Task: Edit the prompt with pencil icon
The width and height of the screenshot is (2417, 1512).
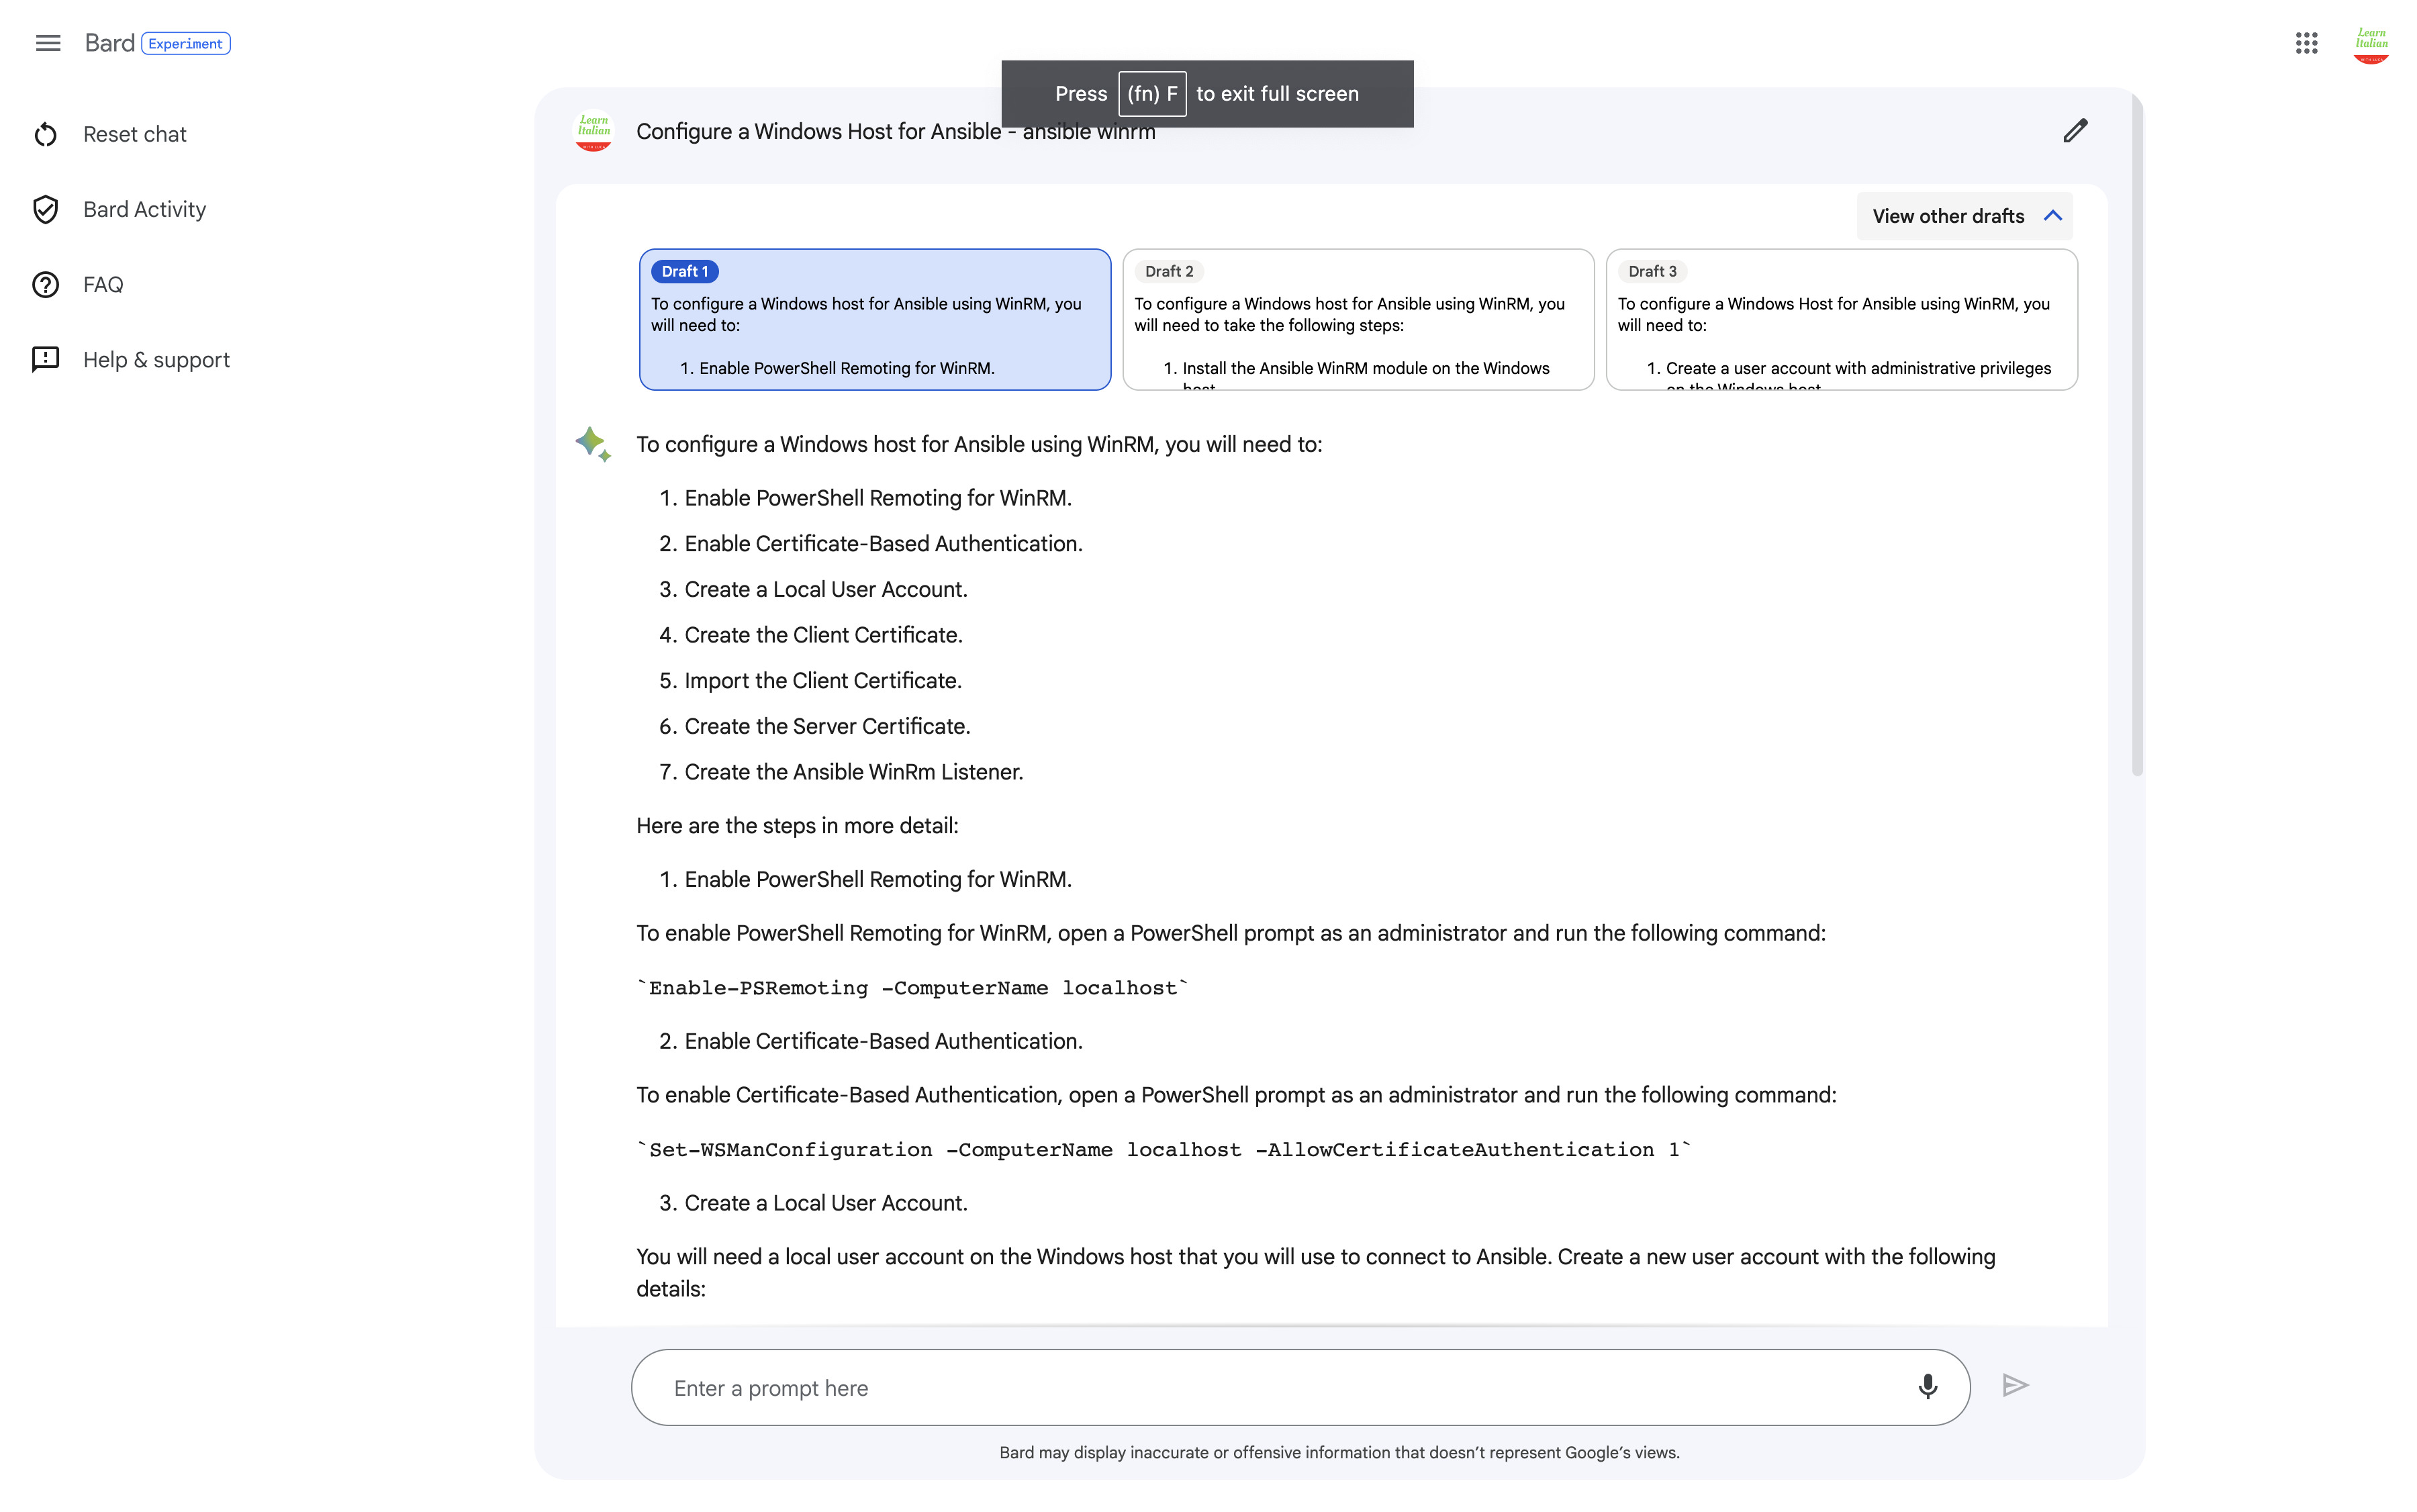Action: point(2075,131)
